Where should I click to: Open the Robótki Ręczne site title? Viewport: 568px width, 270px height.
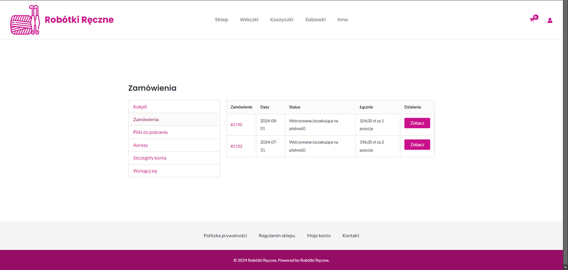[79, 20]
